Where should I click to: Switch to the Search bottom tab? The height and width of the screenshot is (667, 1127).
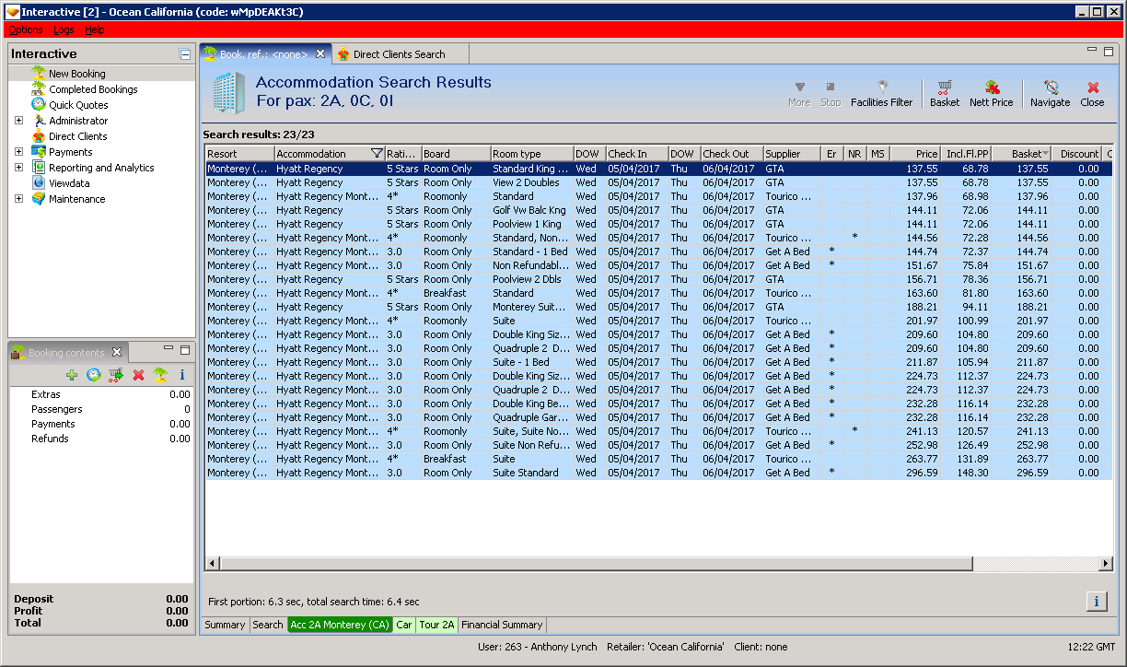click(268, 625)
